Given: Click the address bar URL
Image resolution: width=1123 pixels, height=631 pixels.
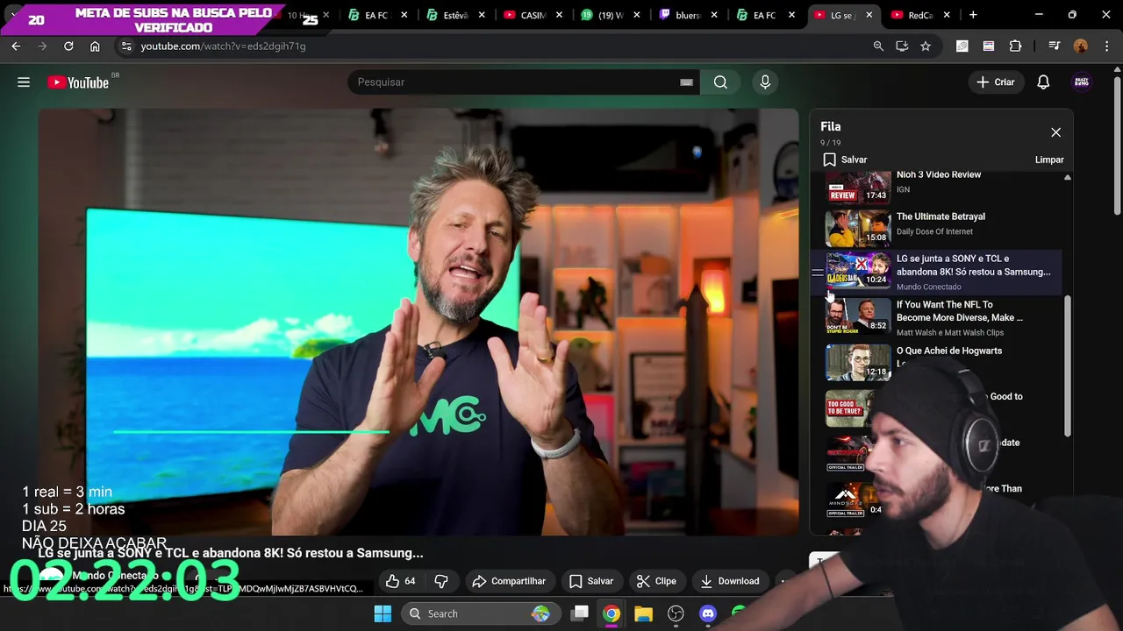Looking at the screenshot, I should 223,46.
